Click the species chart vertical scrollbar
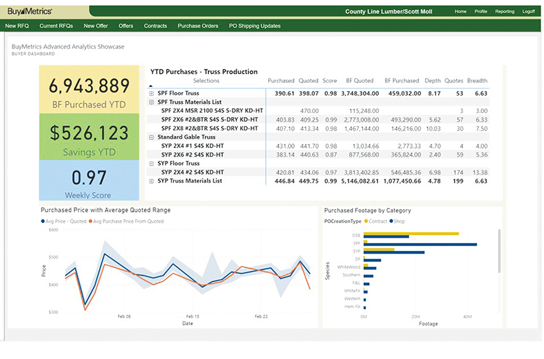This screenshot has width=544, height=359. (499, 251)
